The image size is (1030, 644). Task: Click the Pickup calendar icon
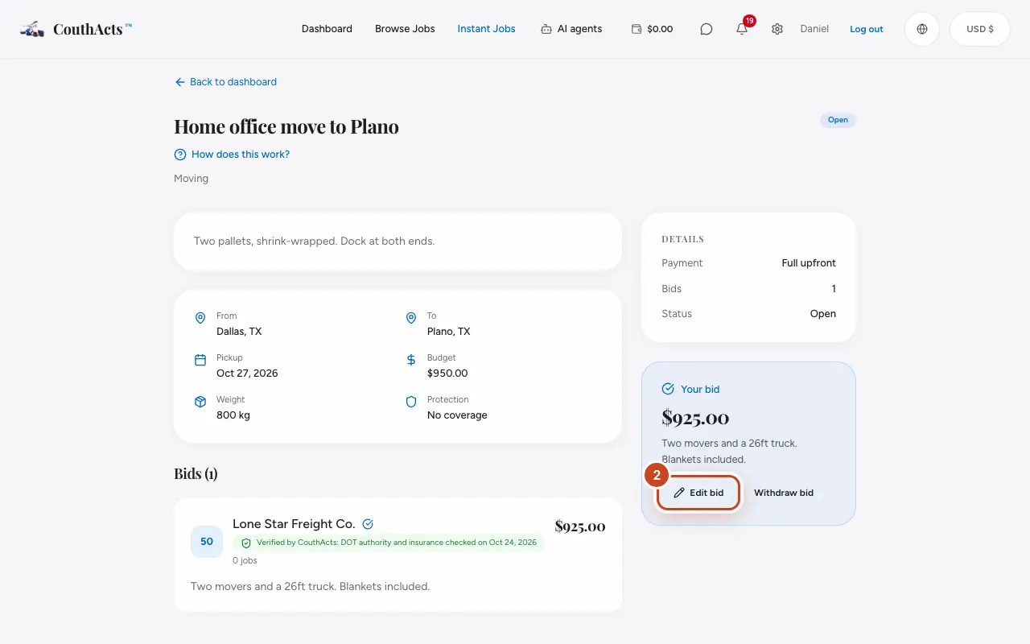click(200, 361)
